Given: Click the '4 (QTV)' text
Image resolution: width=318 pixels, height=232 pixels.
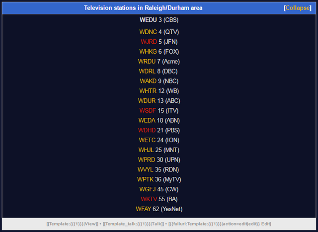Looking at the screenshot, I should tap(169, 32).
